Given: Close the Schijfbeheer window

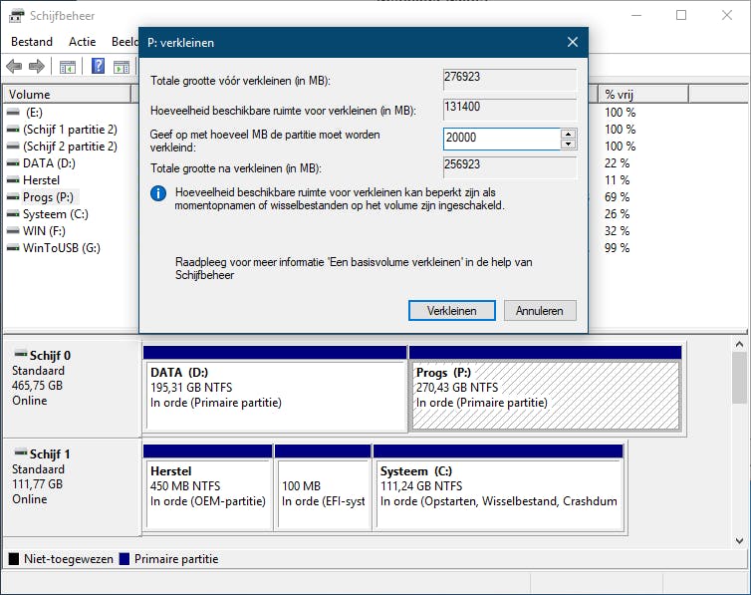Looking at the screenshot, I should 726,15.
